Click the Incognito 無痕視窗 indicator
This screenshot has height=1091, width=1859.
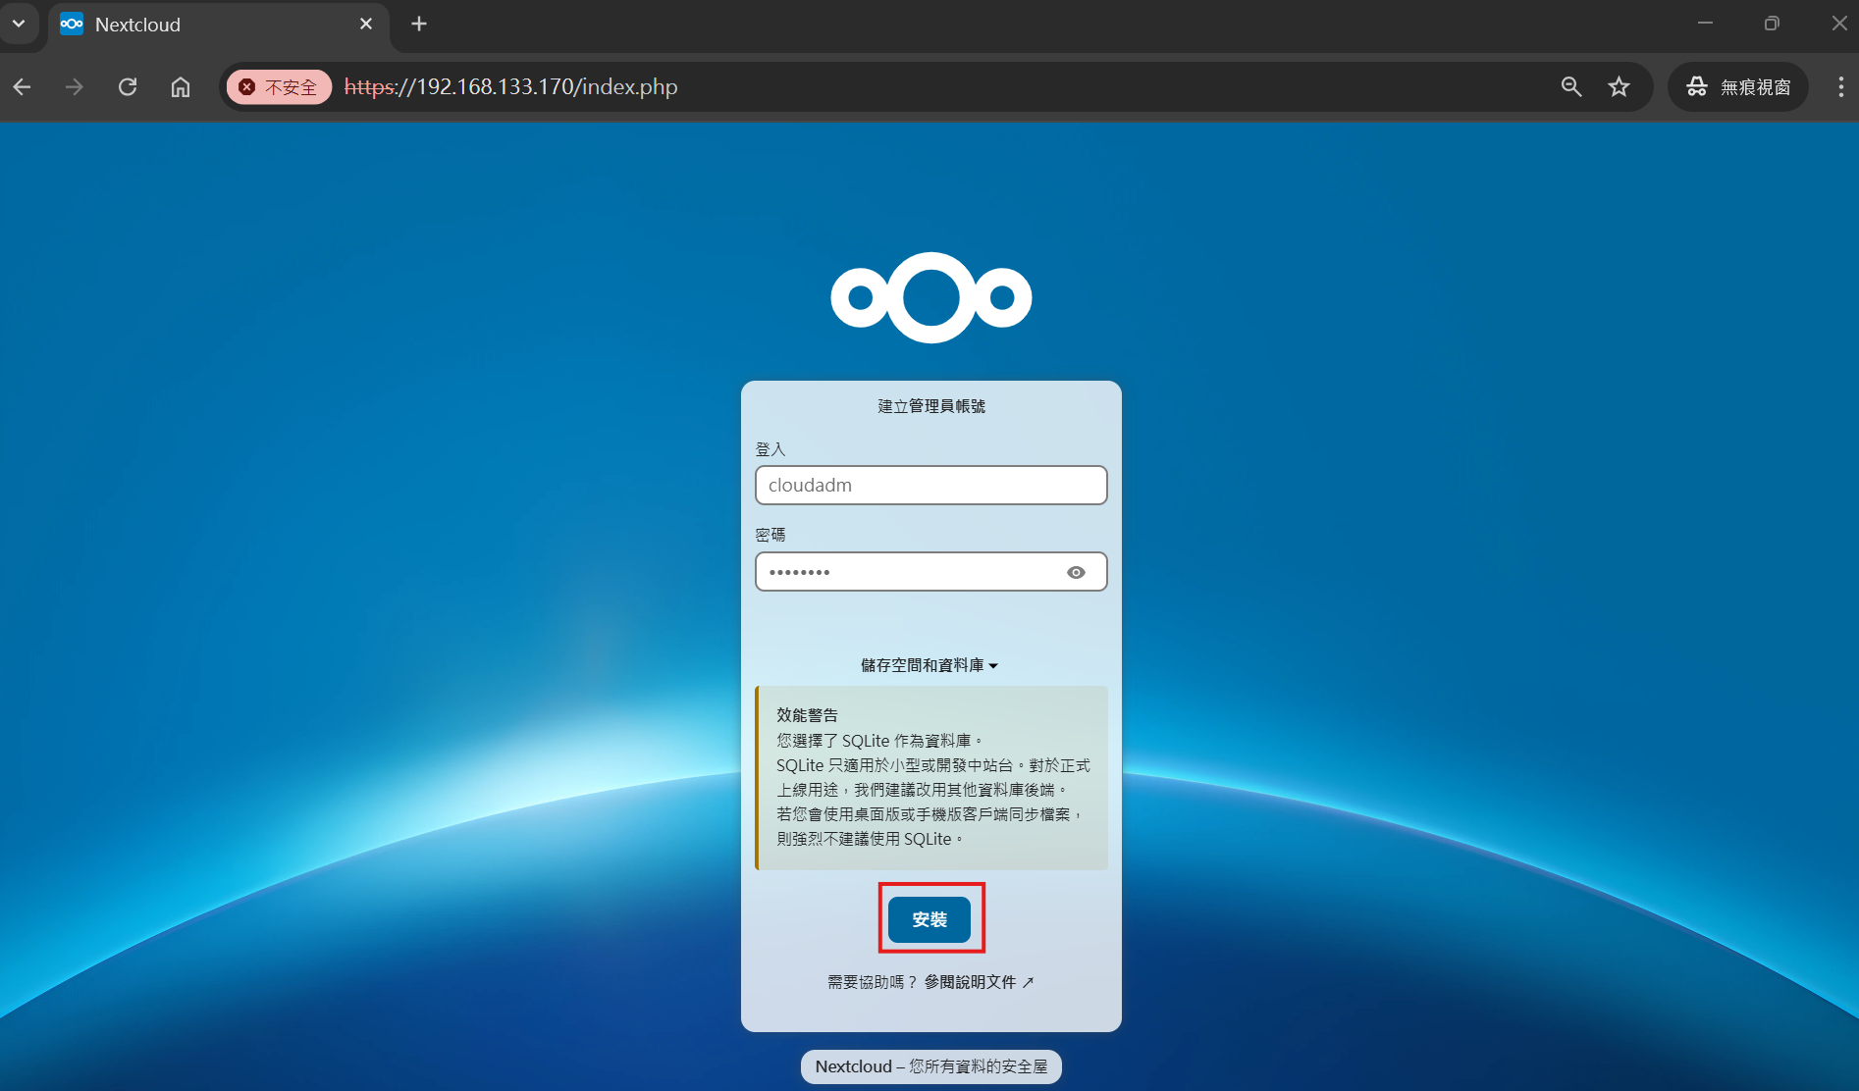click(x=1737, y=87)
